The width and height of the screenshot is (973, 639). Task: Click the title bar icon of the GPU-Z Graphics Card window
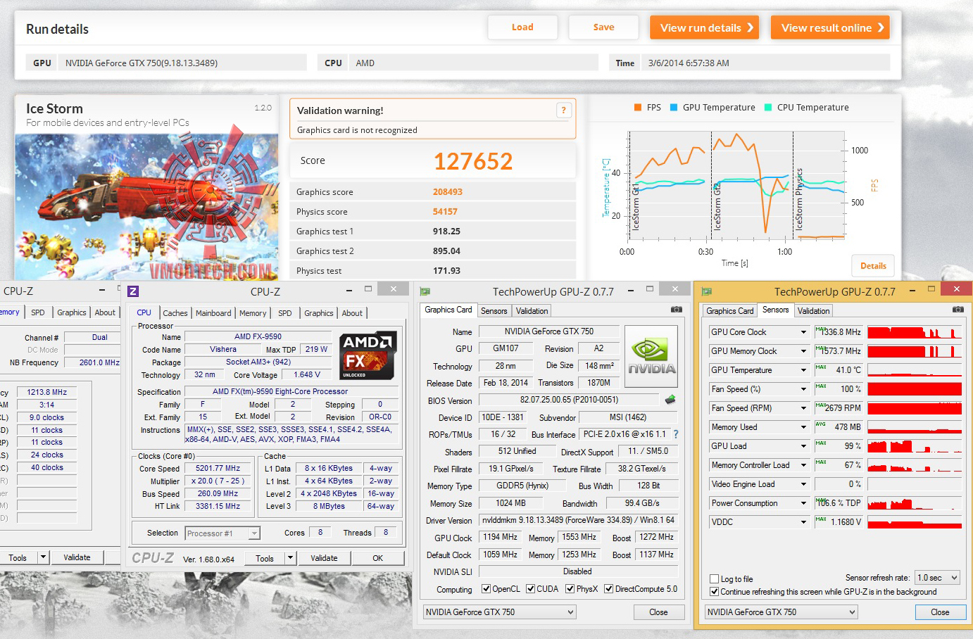click(x=425, y=291)
